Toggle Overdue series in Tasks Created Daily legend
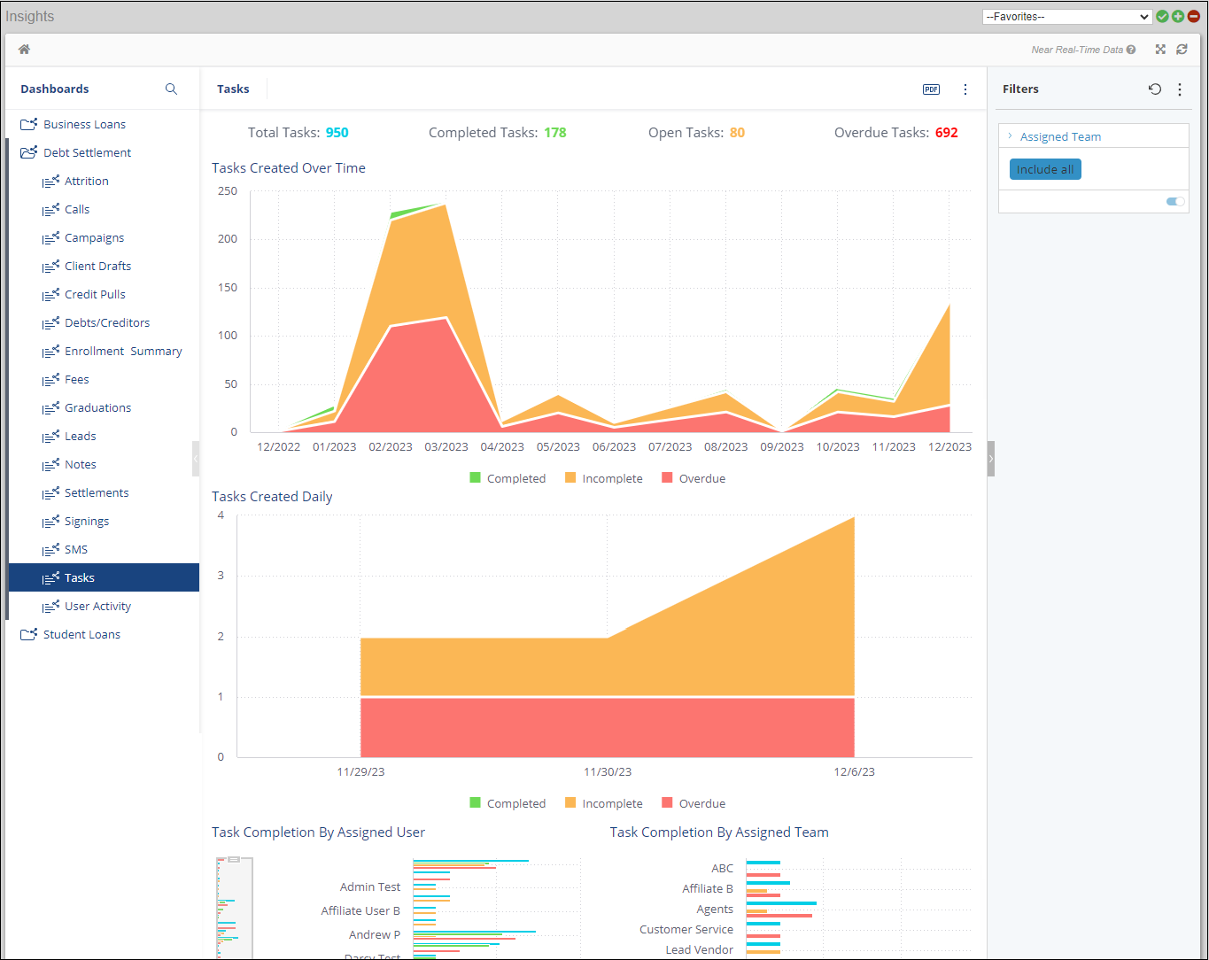Image resolution: width=1209 pixels, height=960 pixels. click(693, 803)
